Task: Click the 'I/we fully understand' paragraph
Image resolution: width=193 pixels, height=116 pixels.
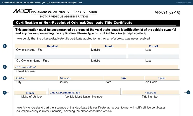Action: [x=91, y=109]
